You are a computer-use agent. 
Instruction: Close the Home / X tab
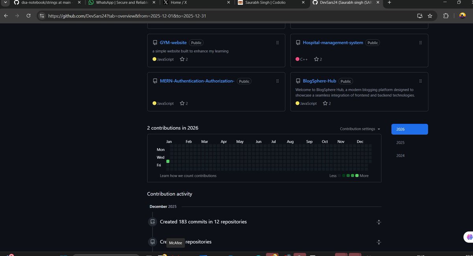tap(229, 2)
